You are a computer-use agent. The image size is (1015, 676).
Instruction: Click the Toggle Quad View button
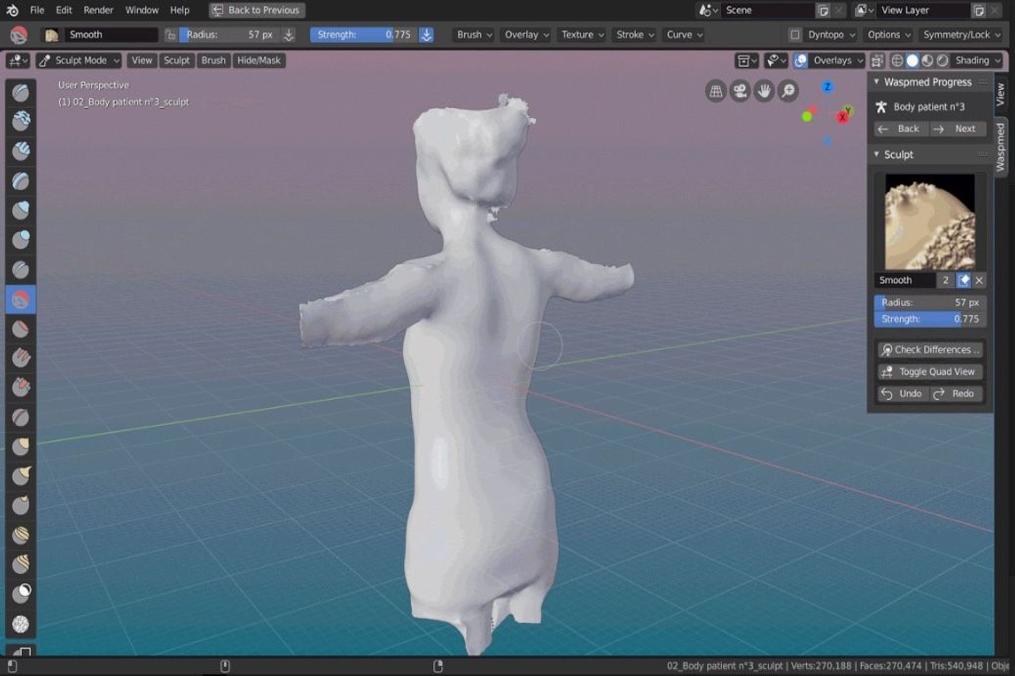click(930, 372)
